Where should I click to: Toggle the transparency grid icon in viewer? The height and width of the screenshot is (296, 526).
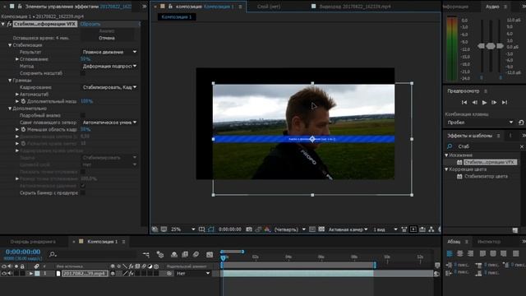pos(321,229)
